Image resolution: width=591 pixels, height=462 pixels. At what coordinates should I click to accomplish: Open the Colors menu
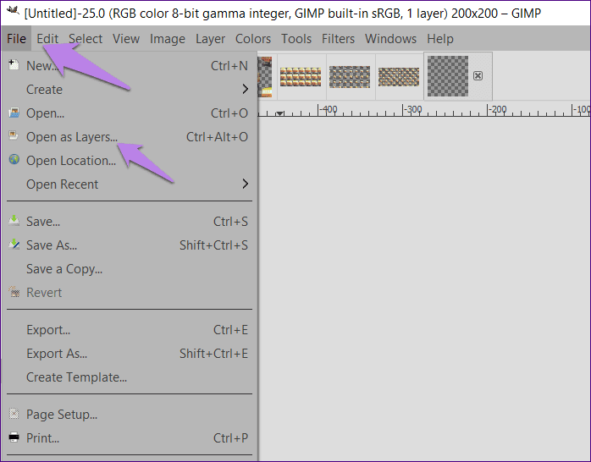pos(253,38)
